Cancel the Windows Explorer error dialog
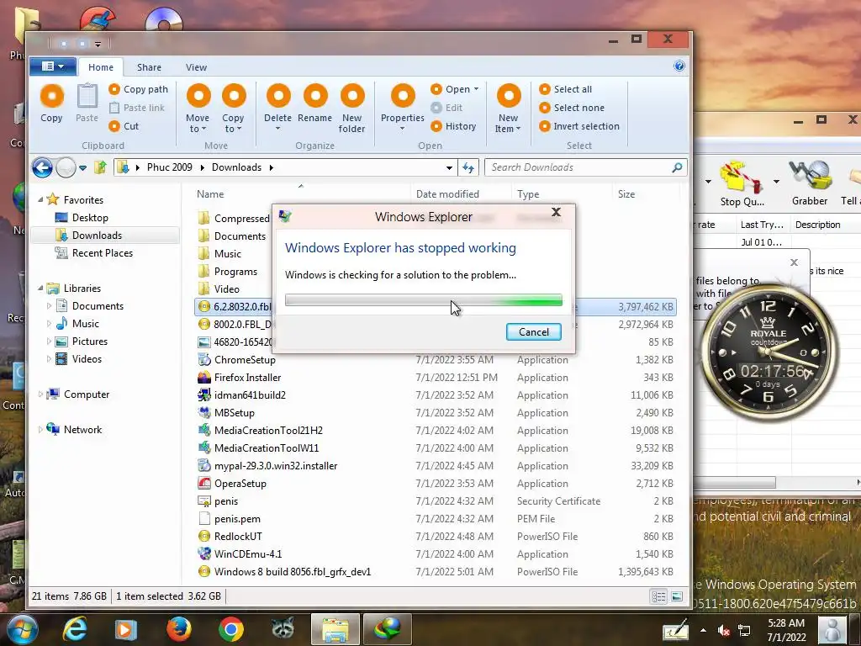 pyautogui.click(x=534, y=331)
